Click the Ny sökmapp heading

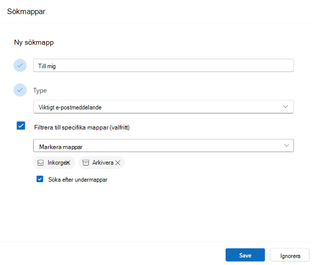click(34, 42)
